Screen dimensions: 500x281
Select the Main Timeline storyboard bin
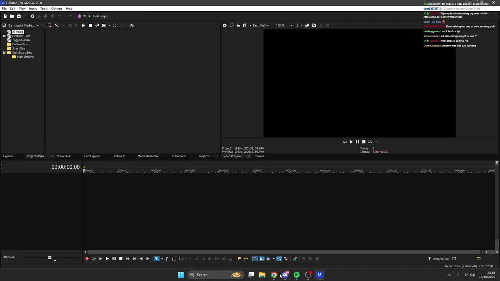click(25, 57)
